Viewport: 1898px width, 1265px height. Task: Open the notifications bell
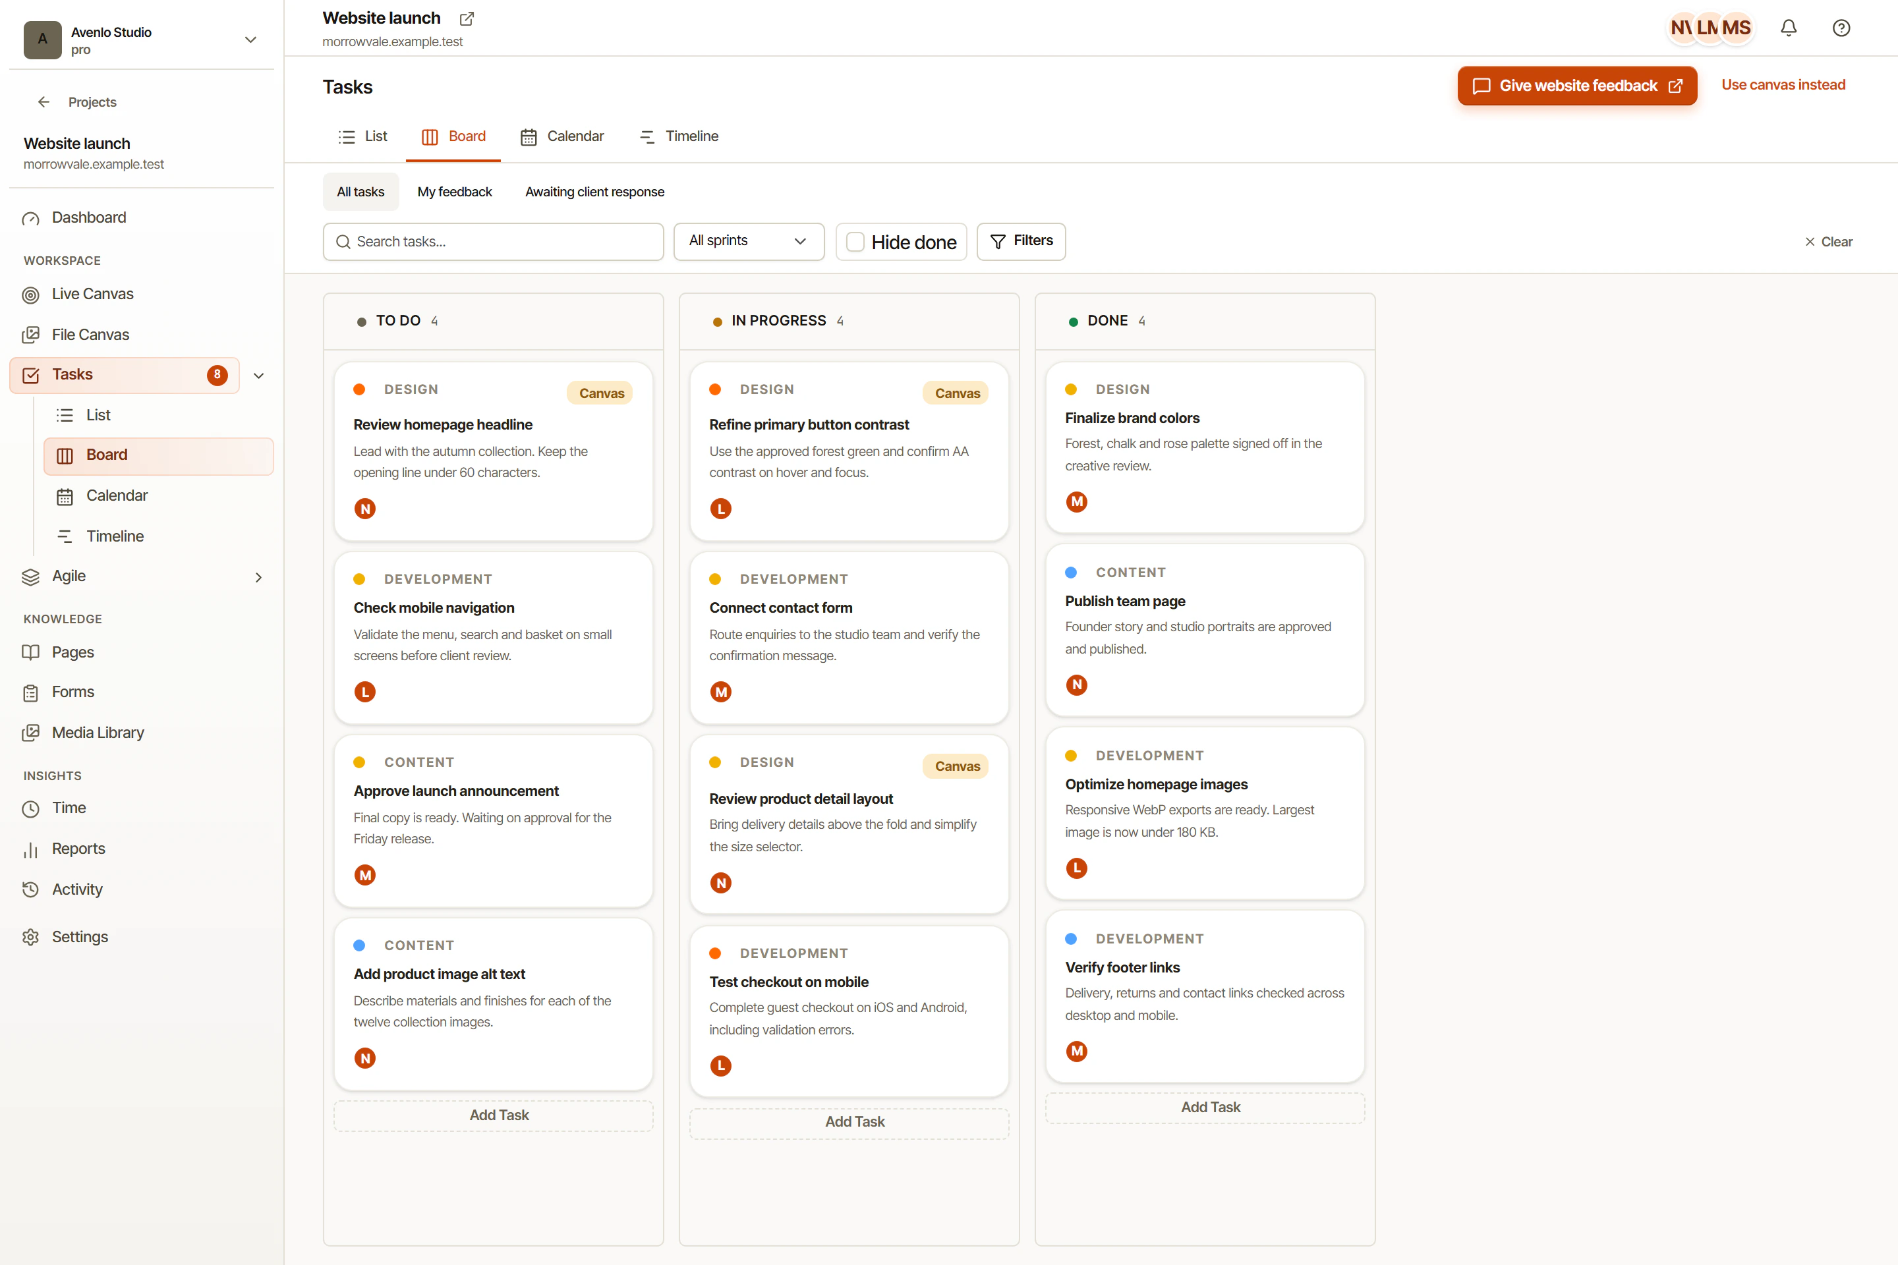point(1788,28)
